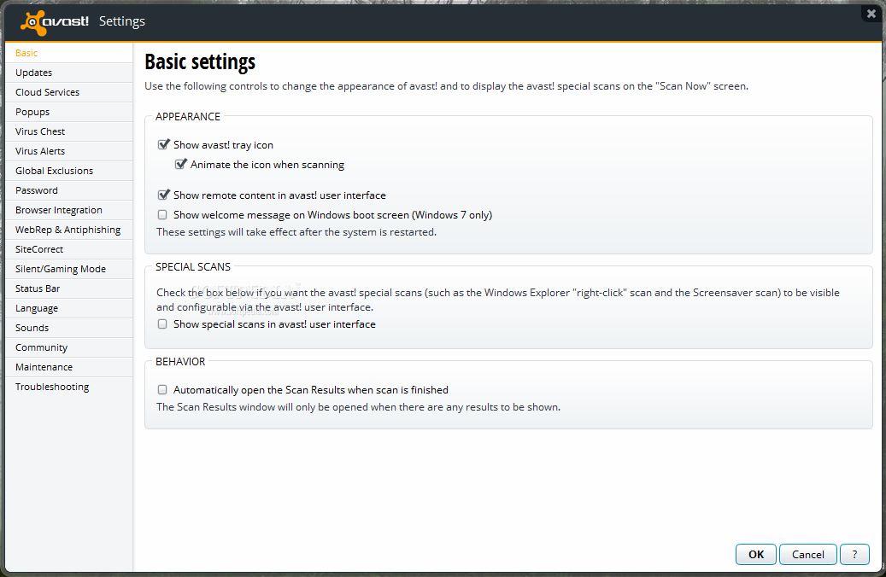Image resolution: width=886 pixels, height=577 pixels.
Task: Open the help question mark button
Action: (x=854, y=555)
